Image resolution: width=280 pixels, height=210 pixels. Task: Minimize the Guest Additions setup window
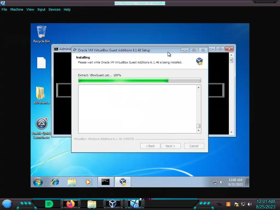point(185,50)
